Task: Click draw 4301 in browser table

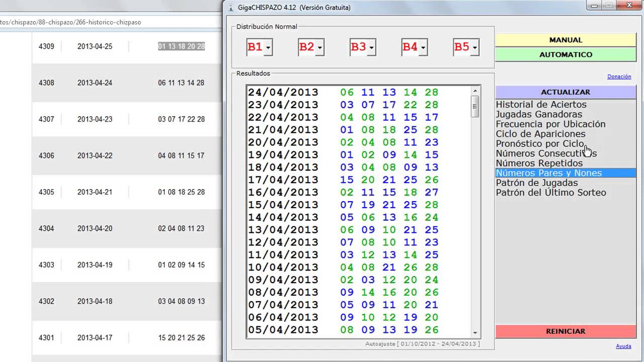Action: click(46, 338)
